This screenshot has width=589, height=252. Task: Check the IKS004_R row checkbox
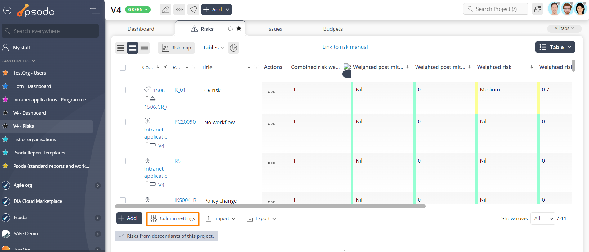(x=123, y=200)
